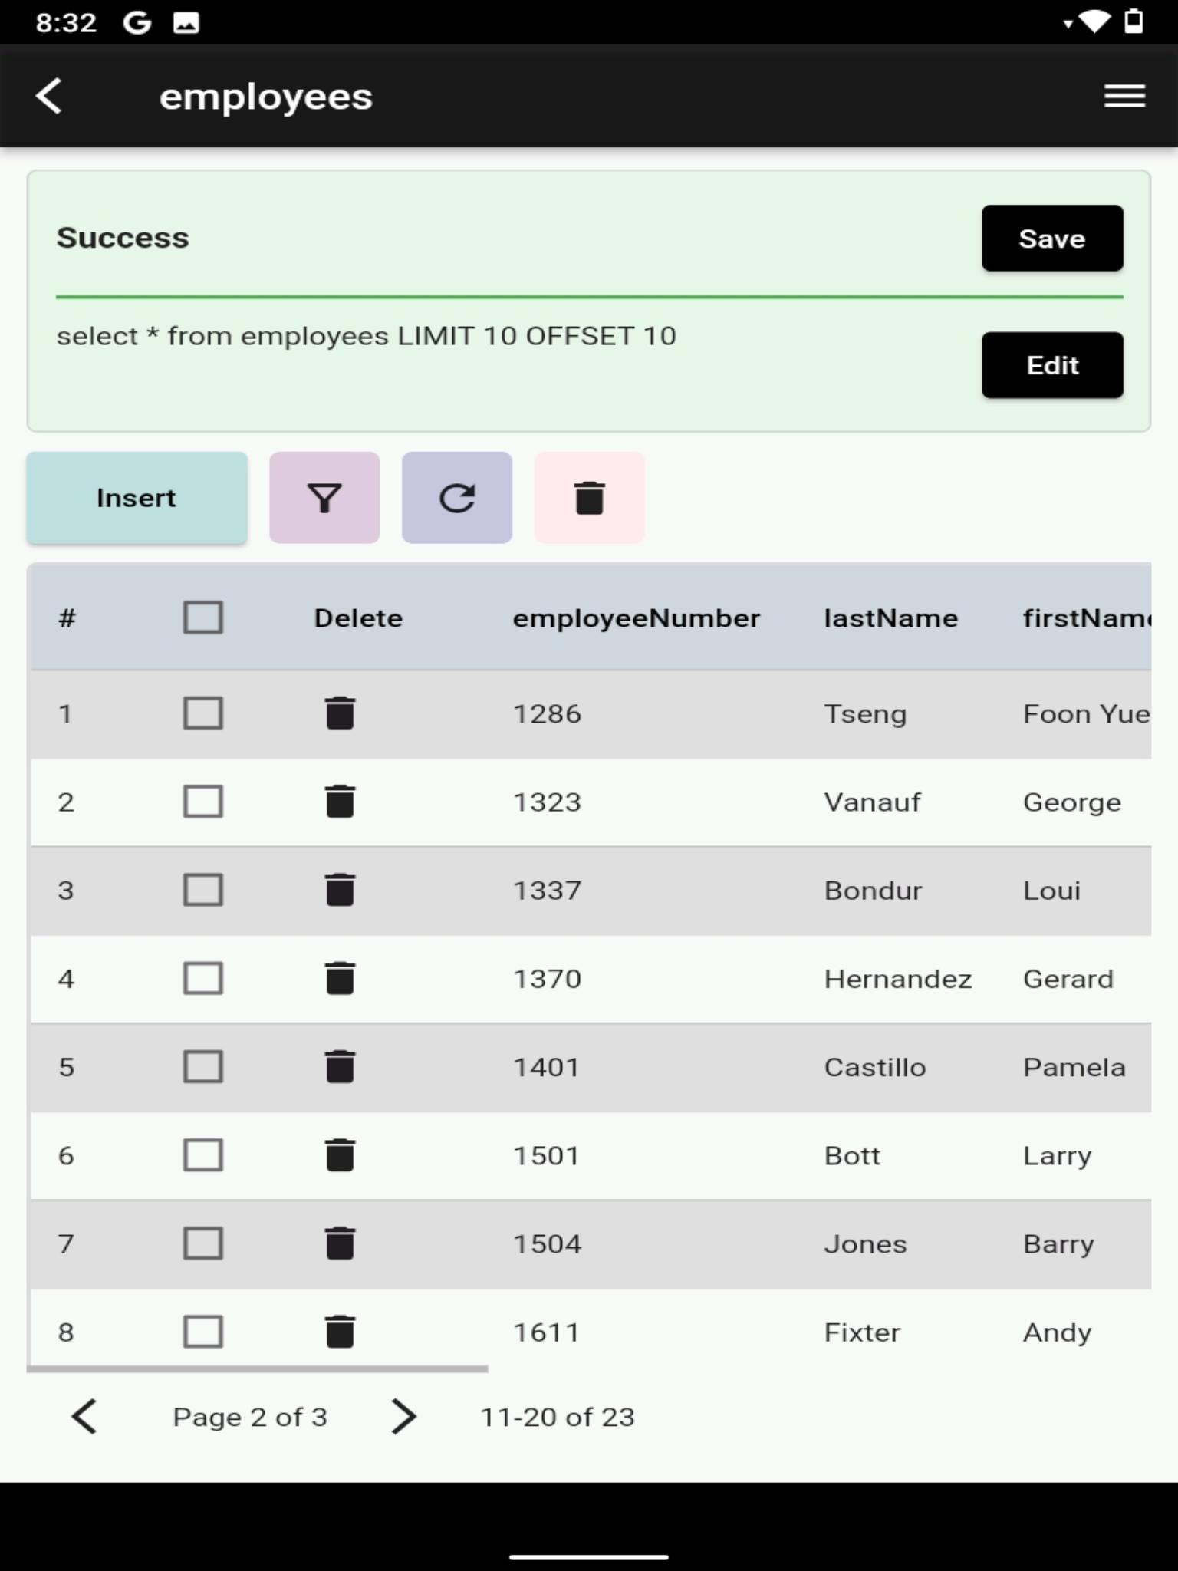Sort by employeeNumber column header

pos(636,618)
